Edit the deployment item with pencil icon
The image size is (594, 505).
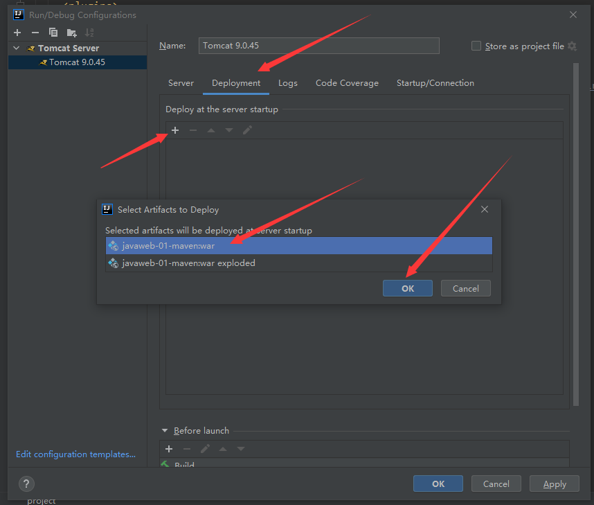pyautogui.click(x=247, y=130)
